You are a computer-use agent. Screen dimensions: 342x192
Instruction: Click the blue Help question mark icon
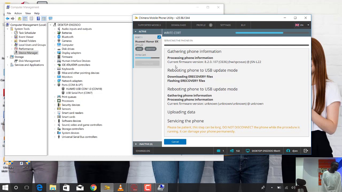click(x=38, y=18)
